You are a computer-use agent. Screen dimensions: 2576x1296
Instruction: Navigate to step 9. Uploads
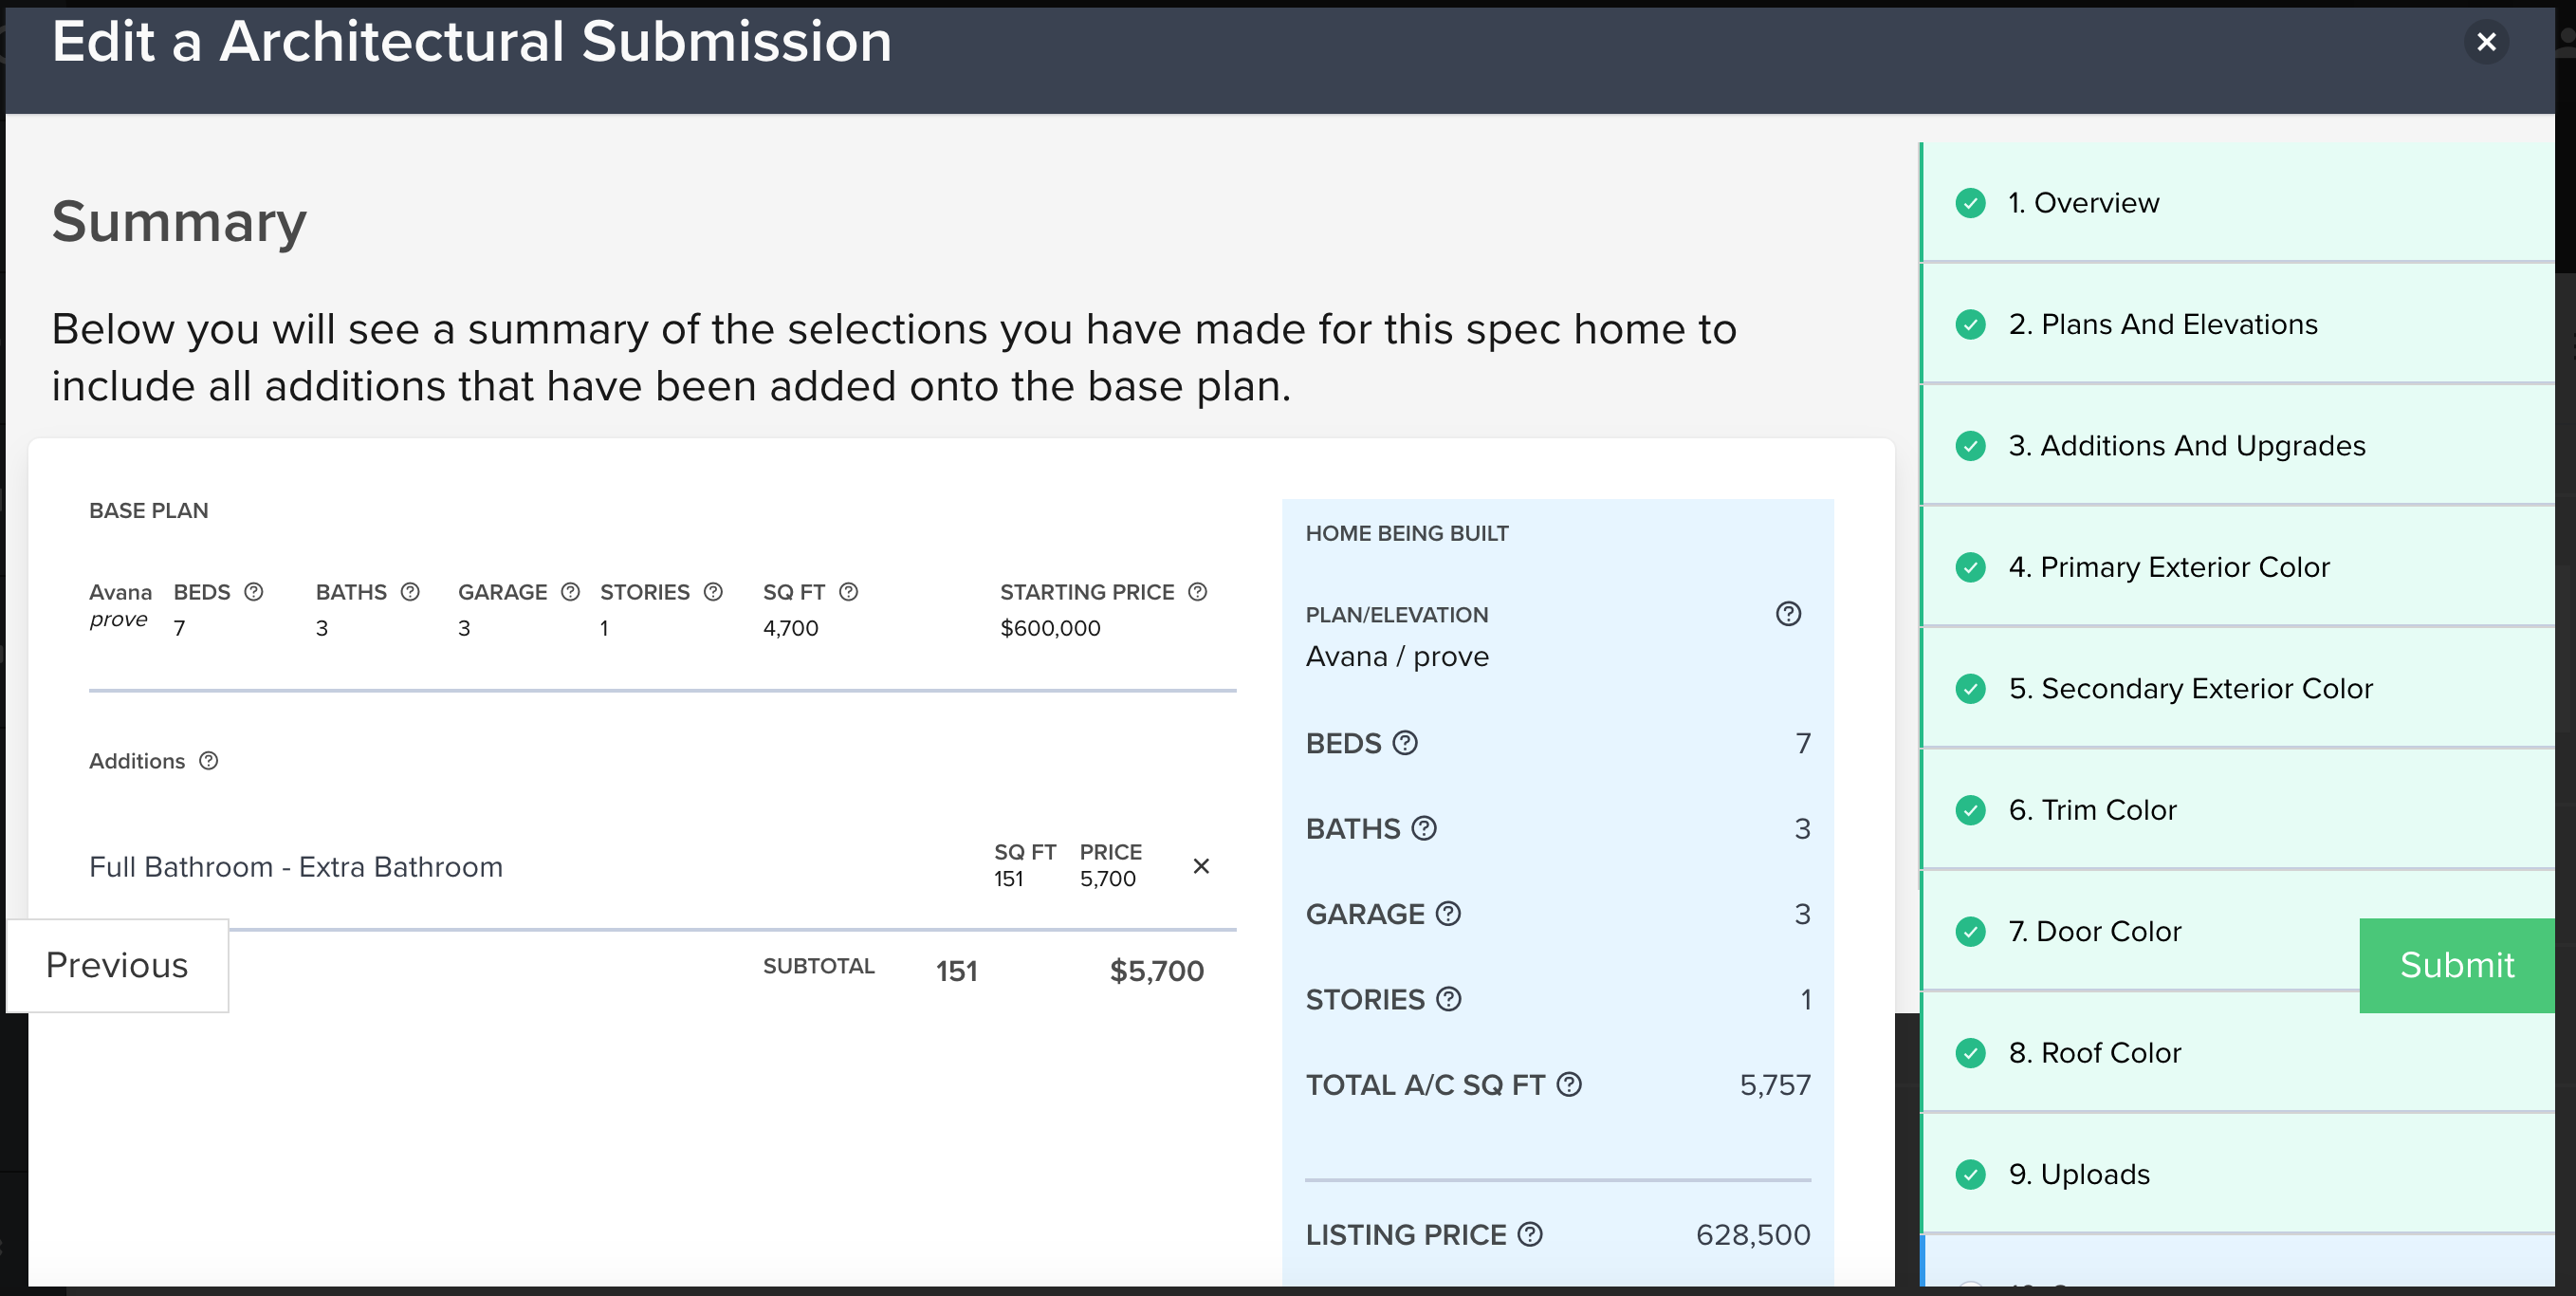(x=2078, y=1174)
